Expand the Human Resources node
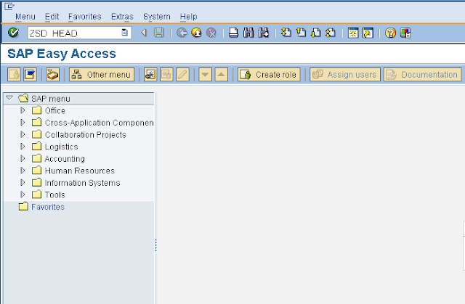Image resolution: width=465 pixels, height=304 pixels. (x=23, y=171)
